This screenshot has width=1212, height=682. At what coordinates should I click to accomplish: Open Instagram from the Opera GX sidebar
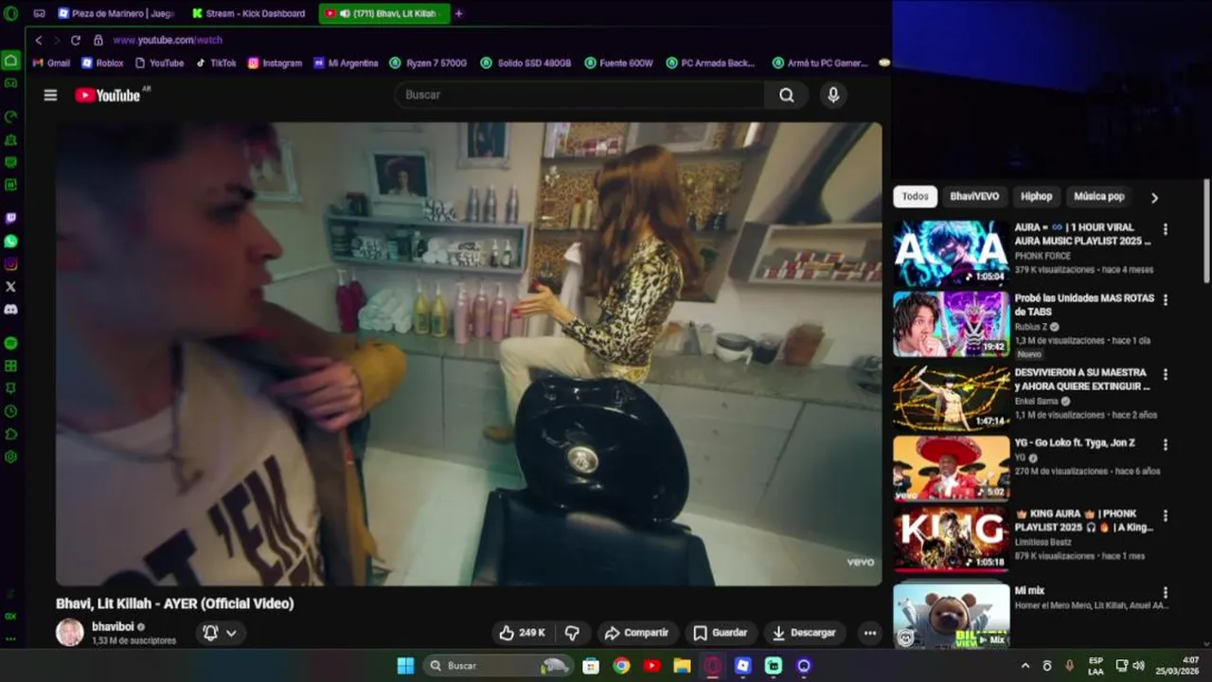10,263
